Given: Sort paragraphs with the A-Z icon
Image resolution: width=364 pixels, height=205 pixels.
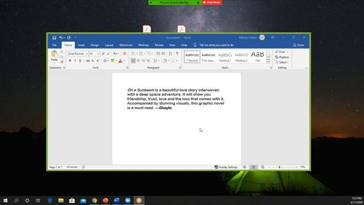Looking at the screenshot, I should pos(171,54).
